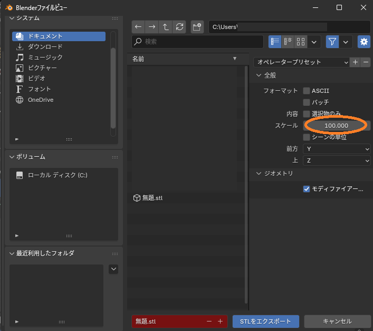Switch to vertical list display mode
Screen dimensions: 373x331
coord(275,42)
